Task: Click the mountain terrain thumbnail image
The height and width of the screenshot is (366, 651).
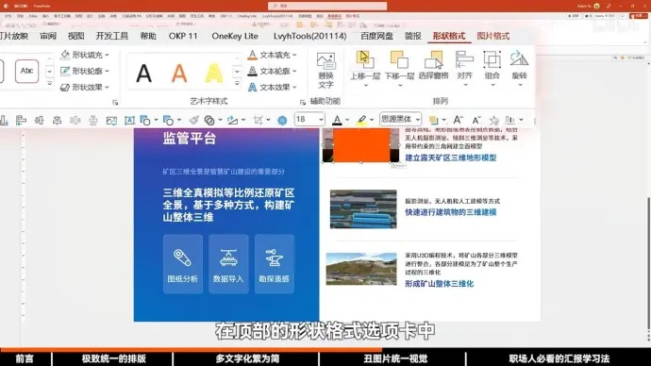Action: [x=361, y=269]
